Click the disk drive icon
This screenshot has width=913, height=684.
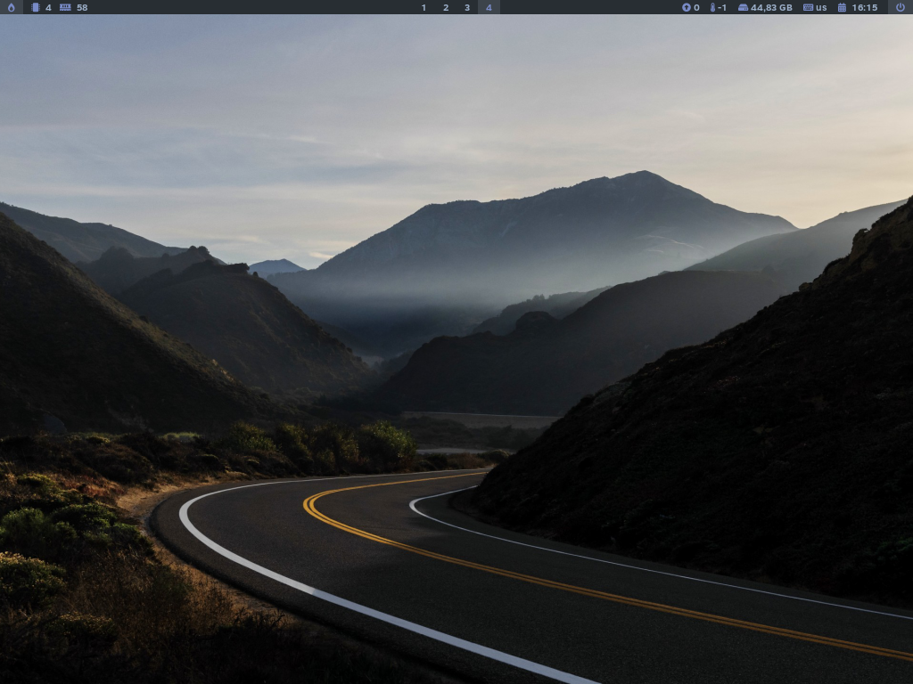coord(743,7)
